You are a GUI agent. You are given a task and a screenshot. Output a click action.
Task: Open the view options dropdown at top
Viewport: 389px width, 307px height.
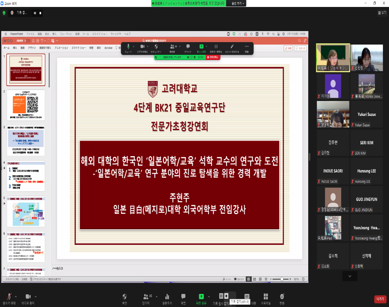238,3
